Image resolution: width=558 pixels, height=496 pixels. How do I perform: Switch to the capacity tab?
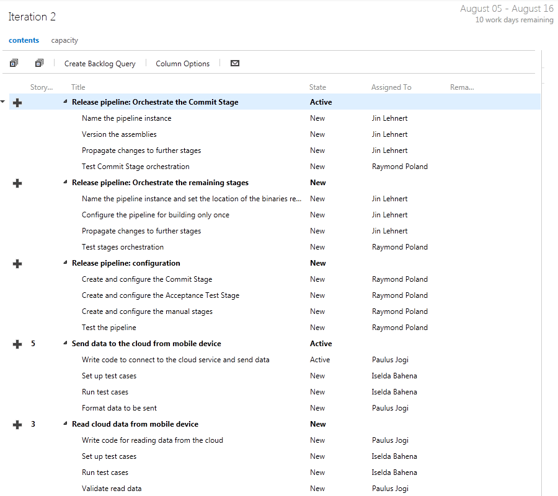(x=64, y=40)
